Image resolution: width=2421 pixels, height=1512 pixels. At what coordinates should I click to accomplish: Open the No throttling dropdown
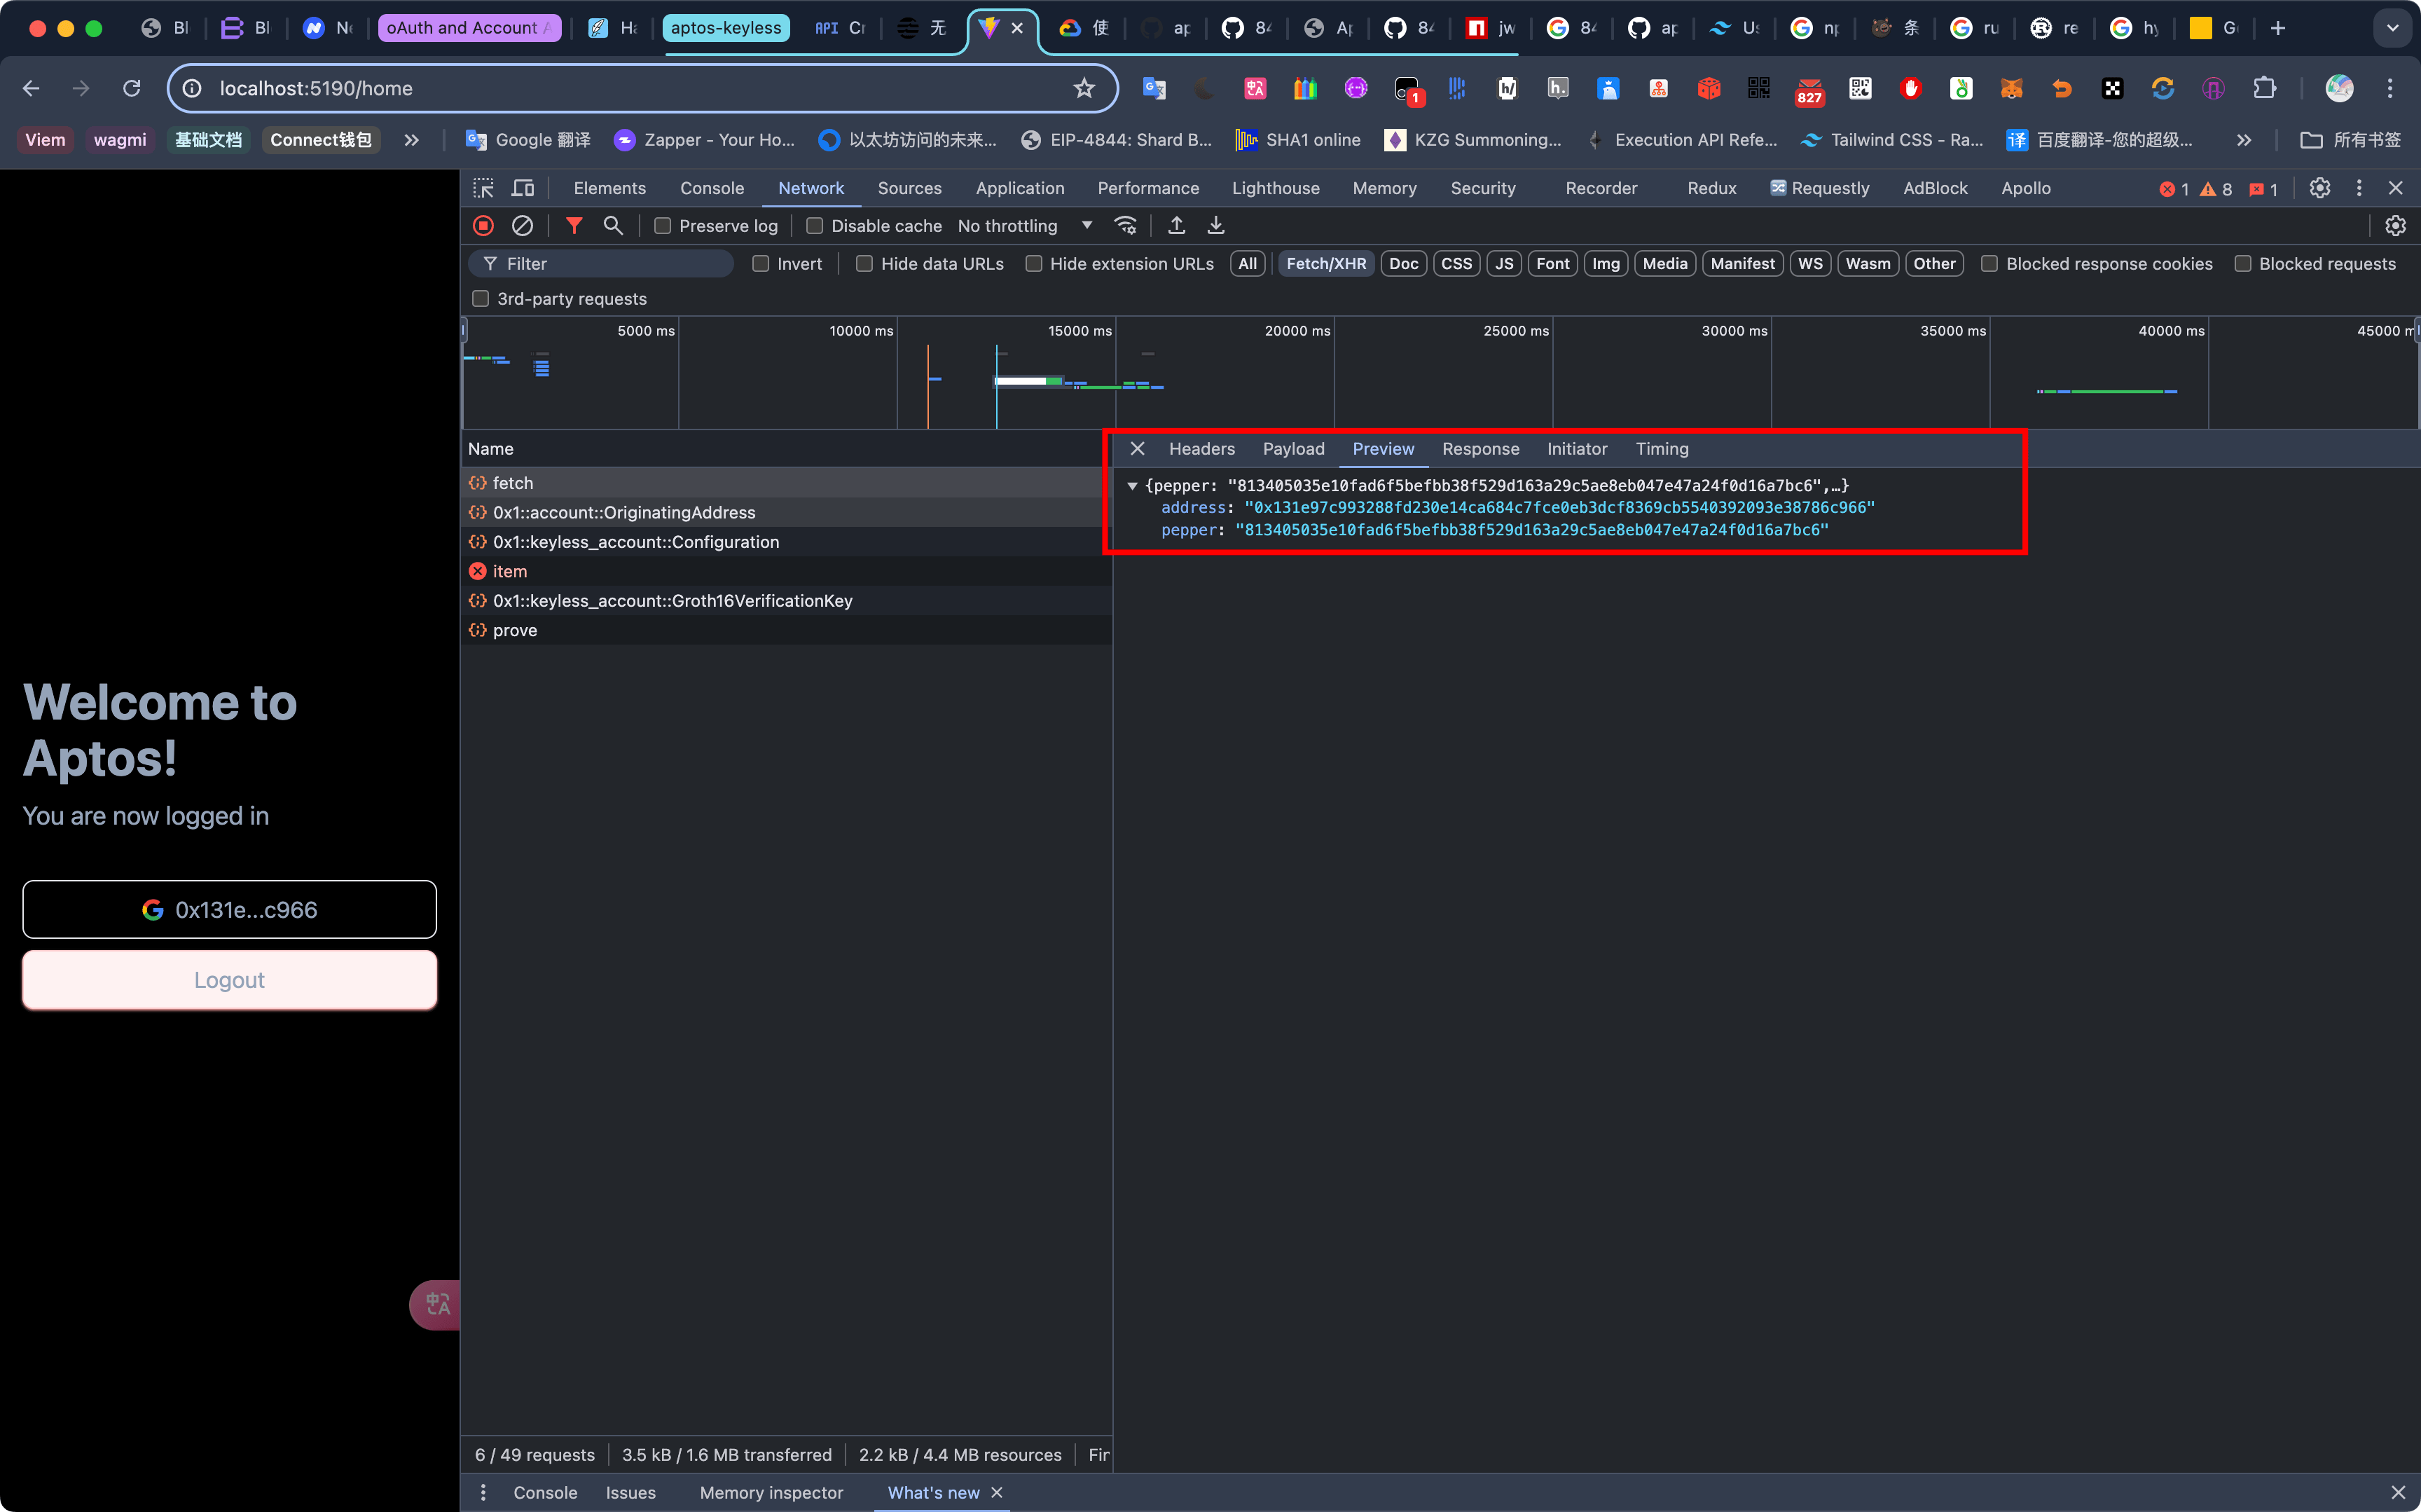[1025, 226]
